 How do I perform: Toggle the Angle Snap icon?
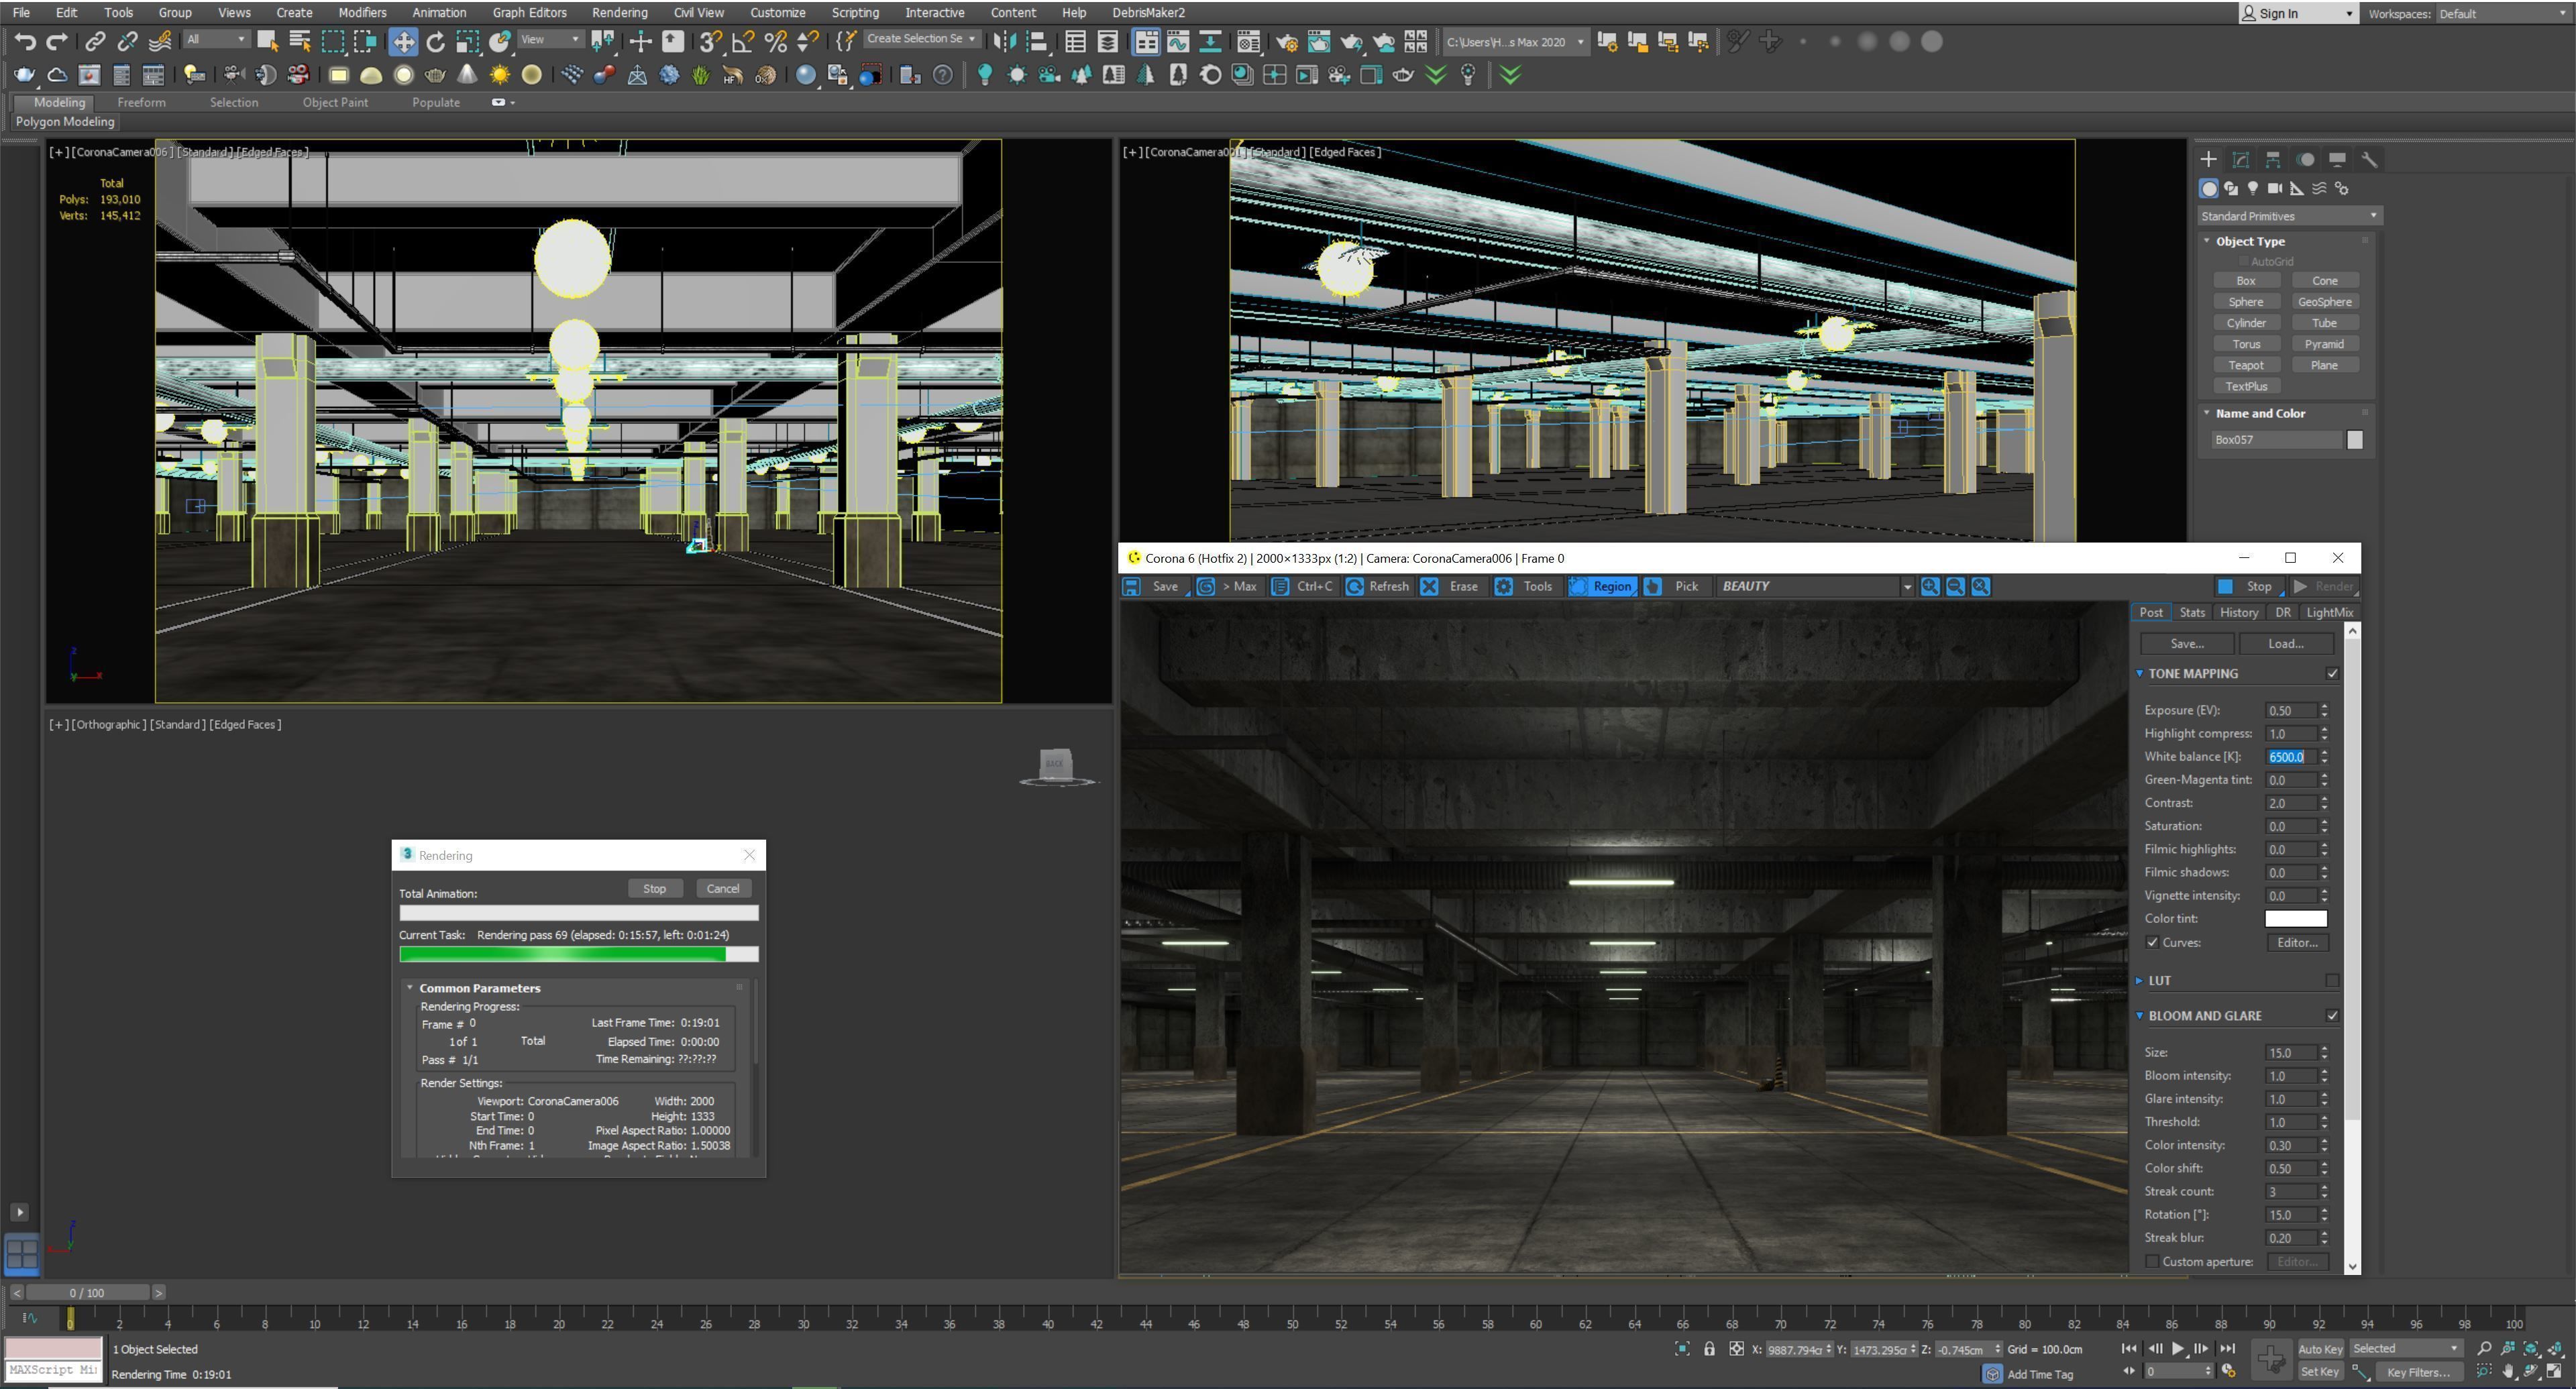tap(743, 42)
